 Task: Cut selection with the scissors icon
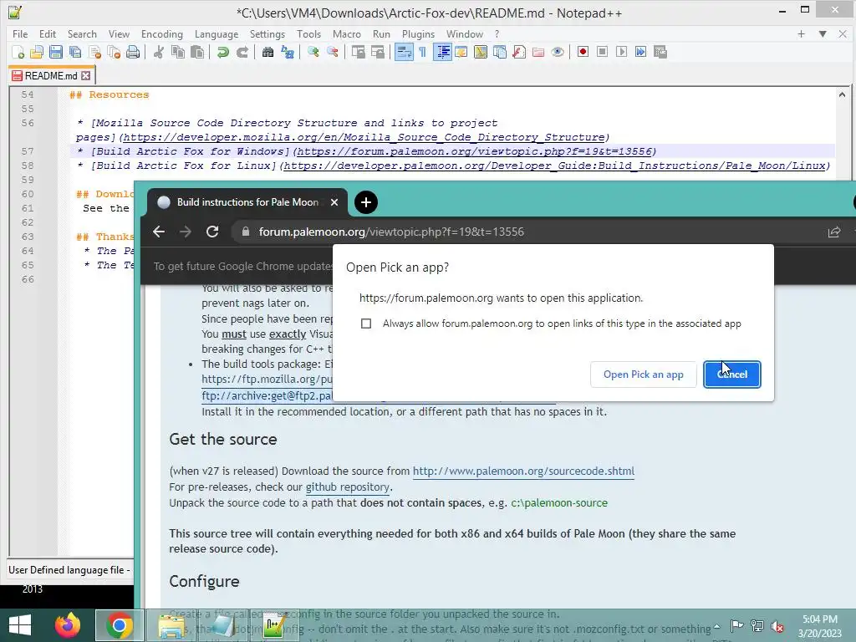point(158,52)
